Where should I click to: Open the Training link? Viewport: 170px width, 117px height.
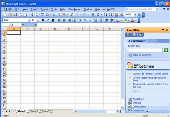137,103
